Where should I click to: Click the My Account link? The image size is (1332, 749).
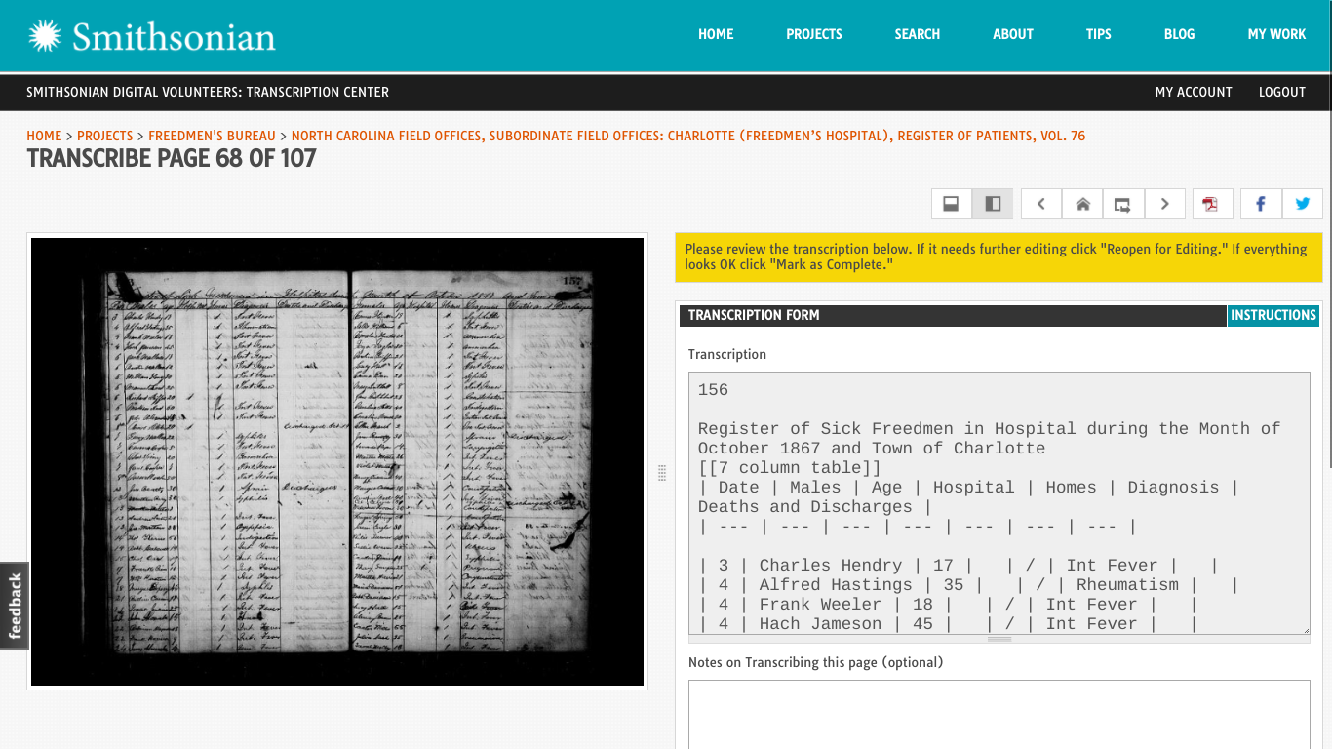pyautogui.click(x=1194, y=92)
